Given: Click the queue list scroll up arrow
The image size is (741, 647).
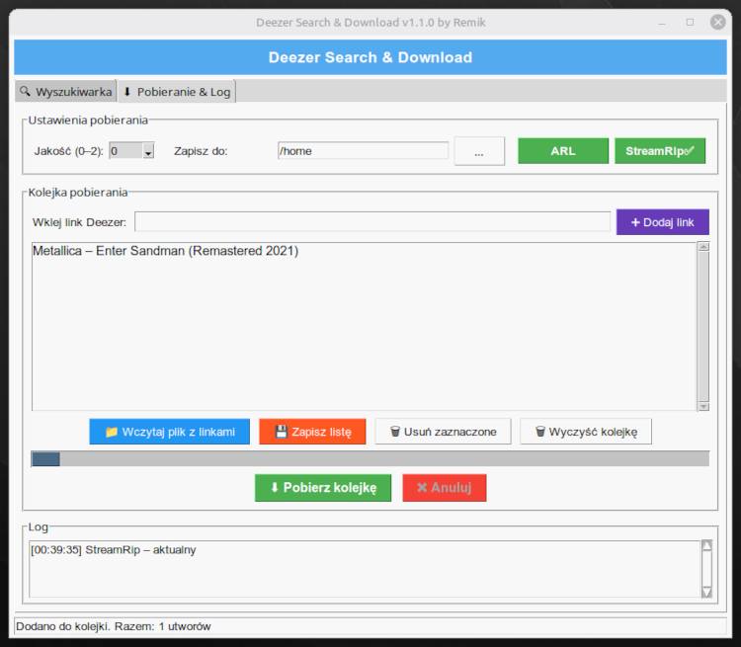Looking at the screenshot, I should pyautogui.click(x=703, y=248).
